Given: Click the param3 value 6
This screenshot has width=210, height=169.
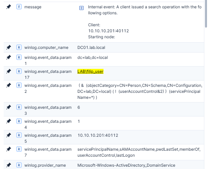Looking at the screenshot, I should (x=79, y=107).
